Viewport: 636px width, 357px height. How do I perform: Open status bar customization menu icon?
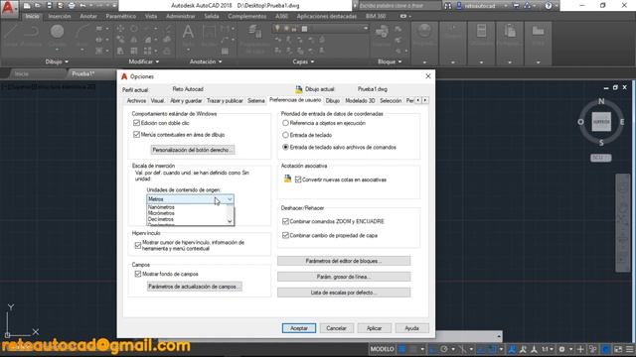pyautogui.click(x=629, y=349)
